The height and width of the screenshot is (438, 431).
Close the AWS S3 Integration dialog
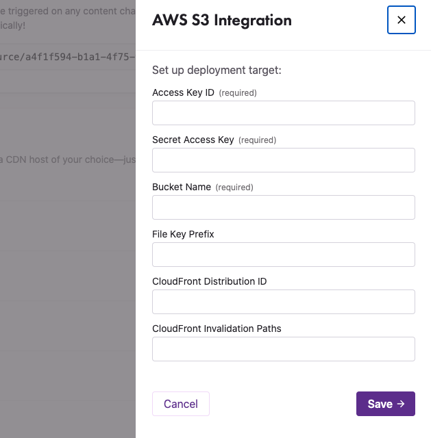point(401,20)
